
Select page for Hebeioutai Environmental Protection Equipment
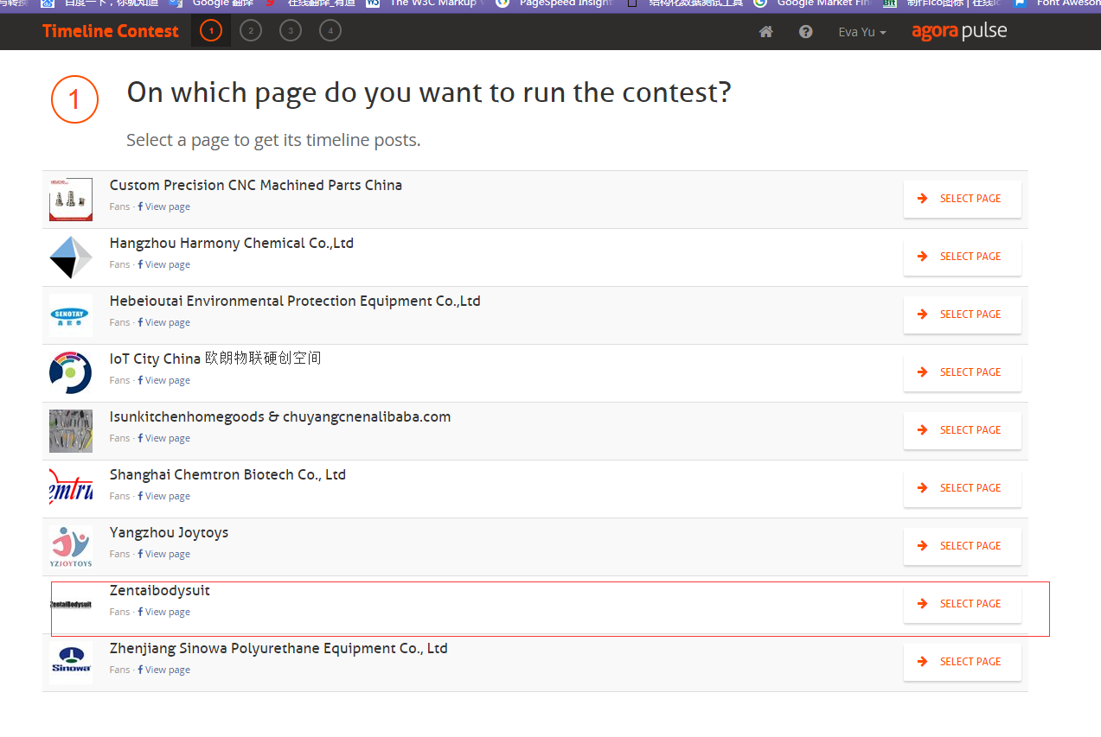tap(963, 314)
